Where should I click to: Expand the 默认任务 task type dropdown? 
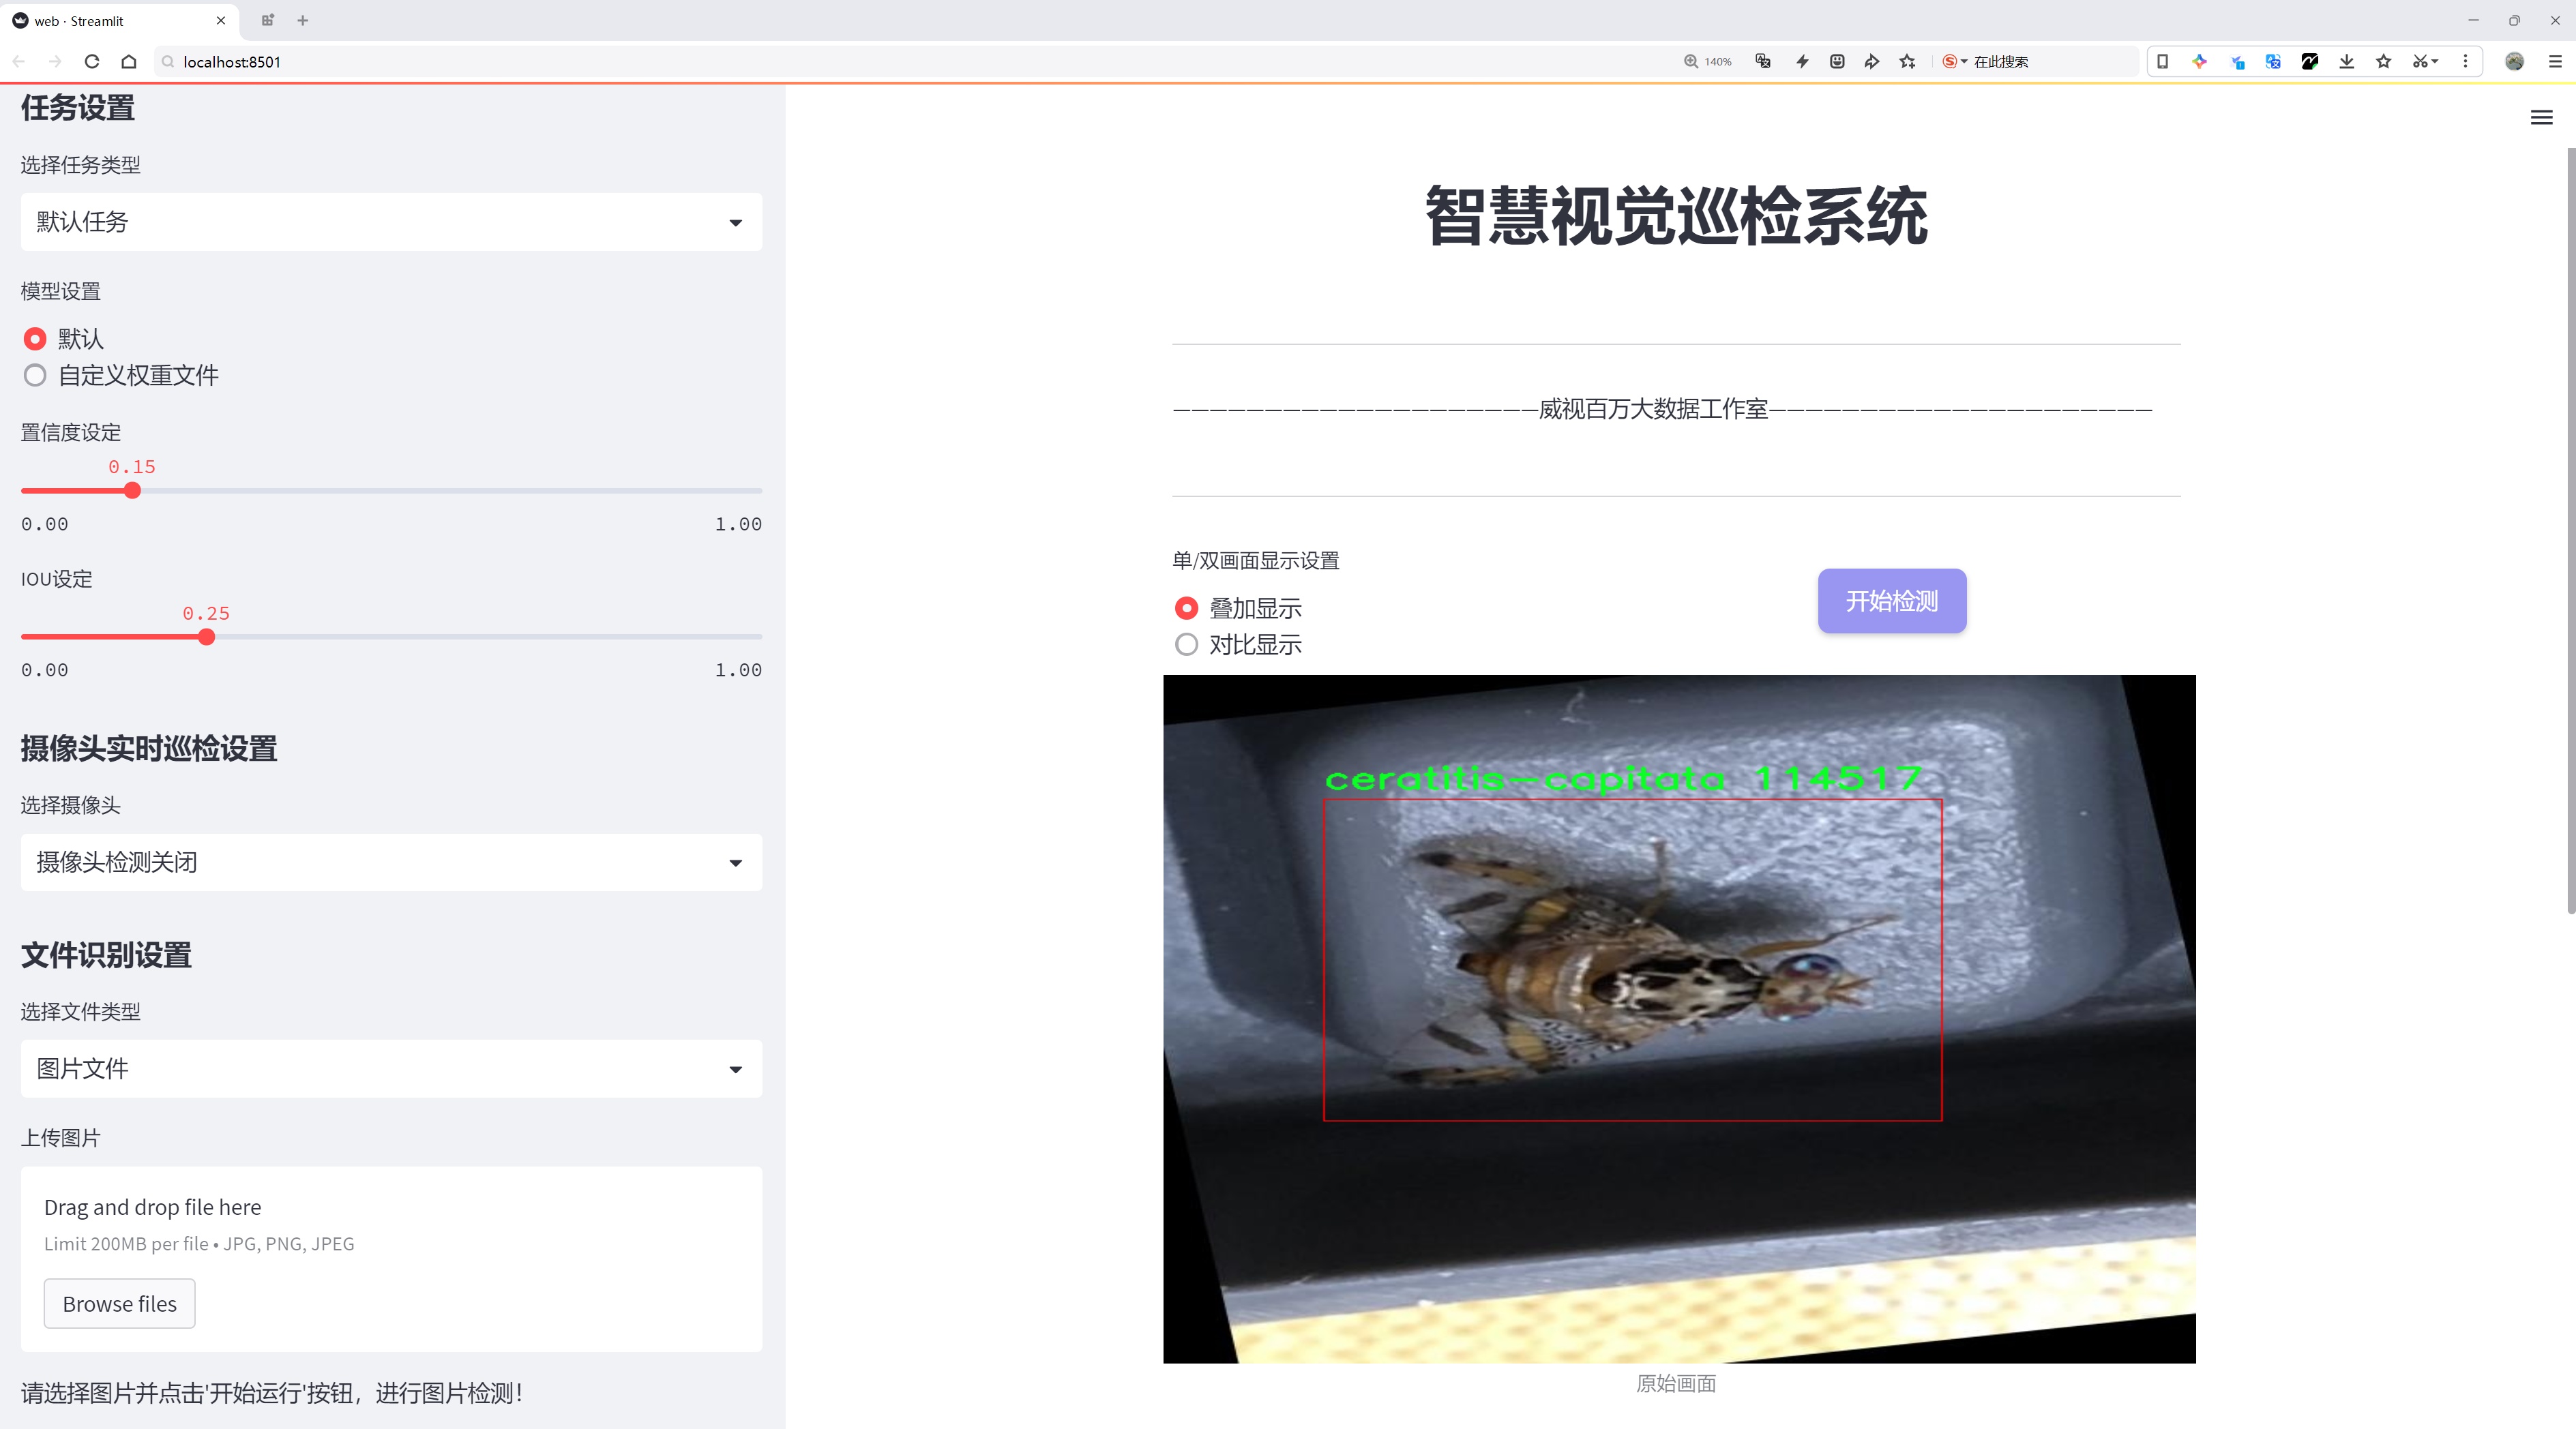391,222
